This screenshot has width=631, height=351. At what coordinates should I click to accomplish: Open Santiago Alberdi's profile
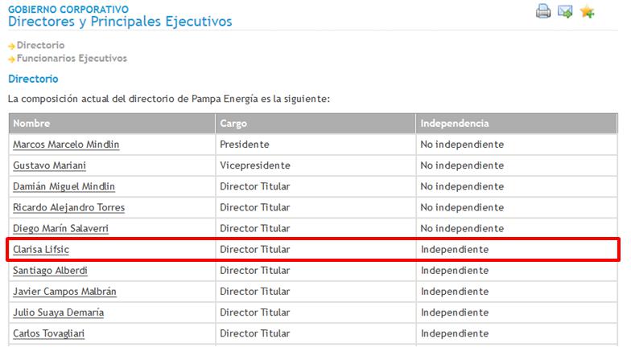tap(50, 271)
